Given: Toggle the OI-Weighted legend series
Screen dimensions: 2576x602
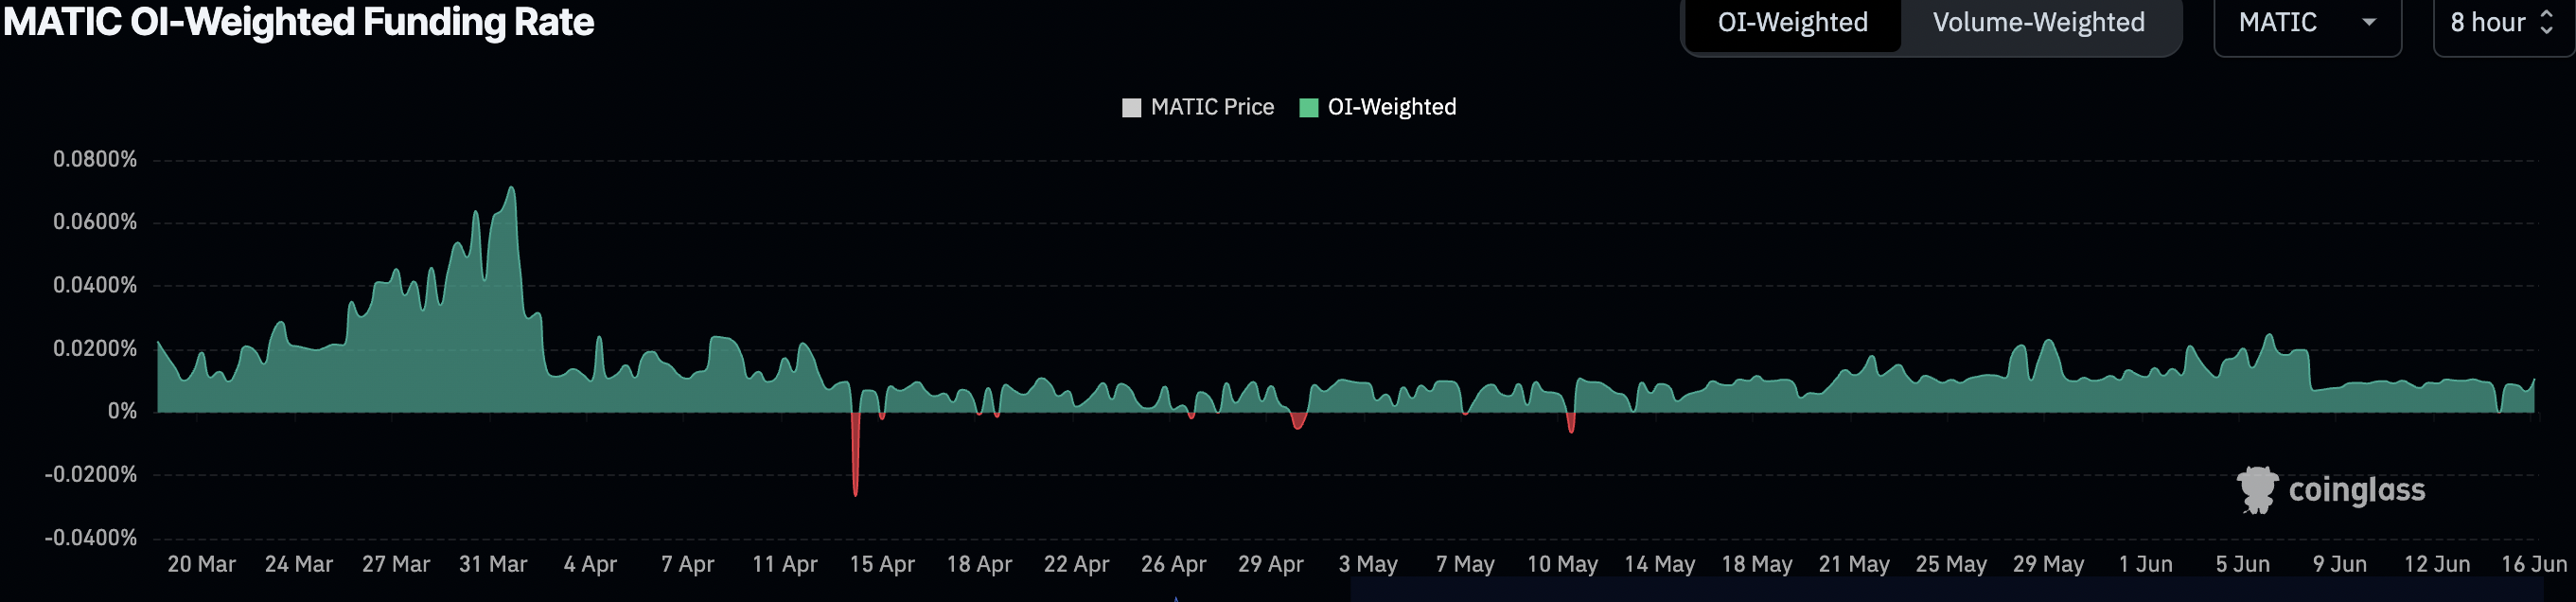Looking at the screenshot, I should [1377, 107].
